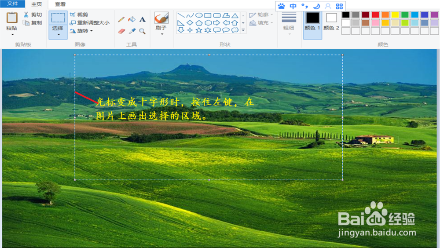
Task: Activate Color 2 (颜色 2) selector
Action: click(x=331, y=21)
